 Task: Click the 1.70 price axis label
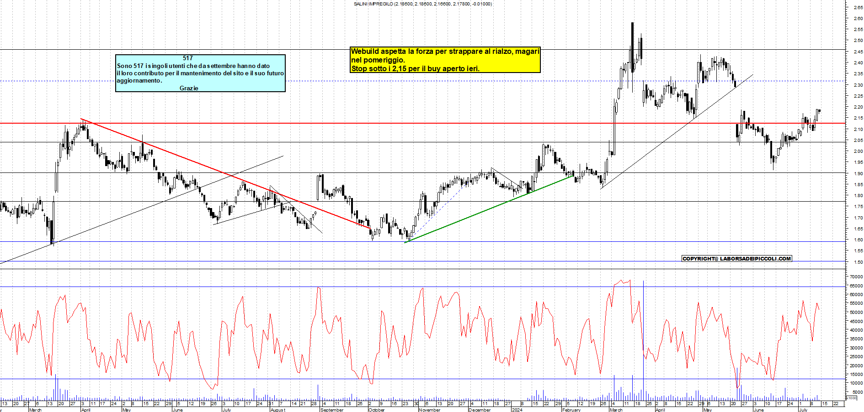[858, 218]
